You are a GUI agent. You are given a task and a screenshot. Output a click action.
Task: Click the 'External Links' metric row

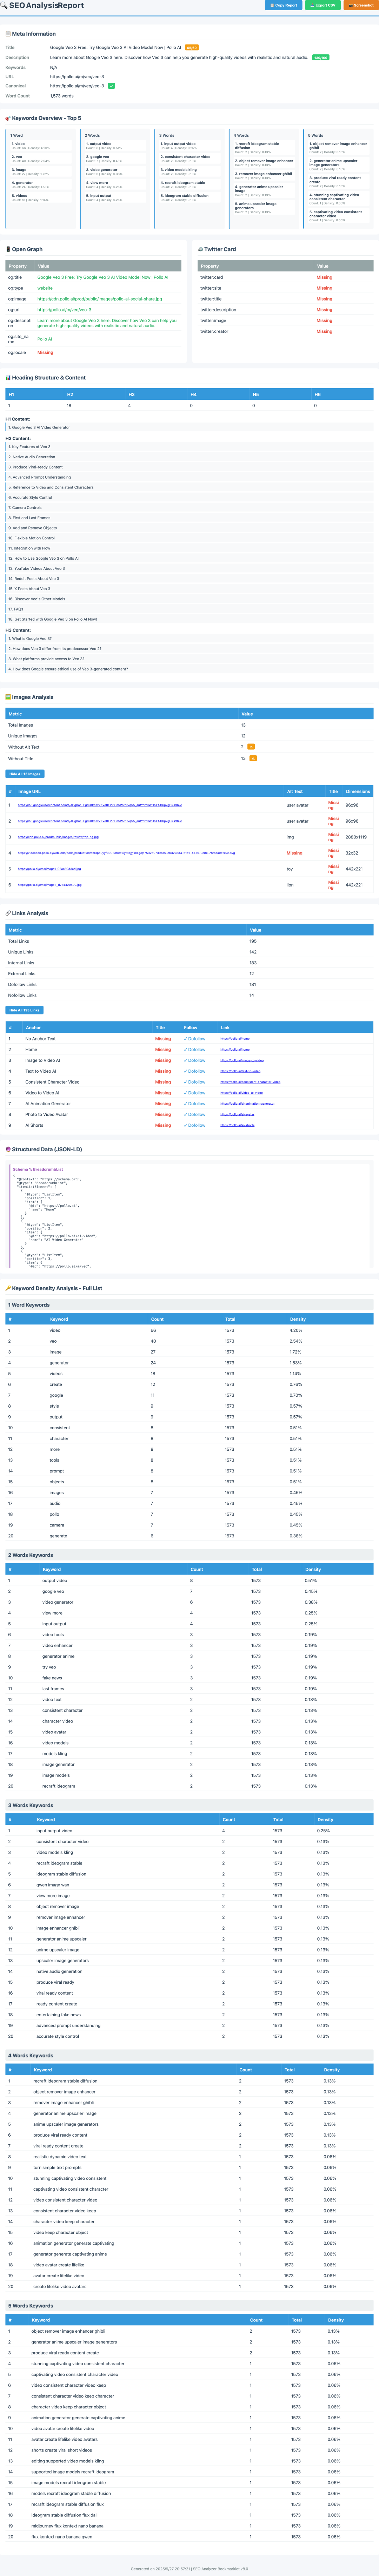189,973
